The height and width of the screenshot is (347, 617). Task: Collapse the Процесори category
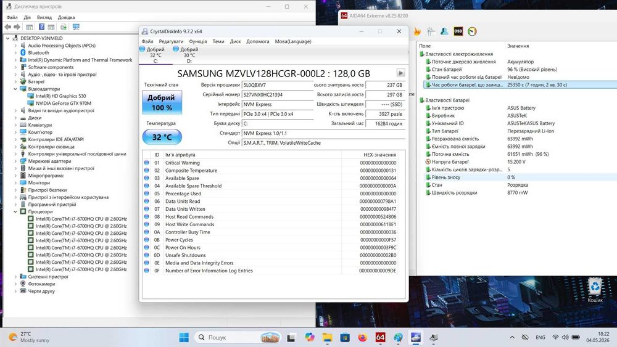[x=15, y=211]
